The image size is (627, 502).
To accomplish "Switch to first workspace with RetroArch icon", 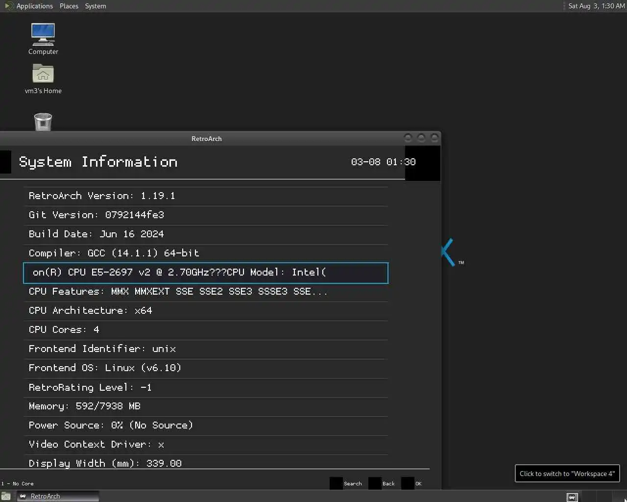I will (x=572, y=497).
